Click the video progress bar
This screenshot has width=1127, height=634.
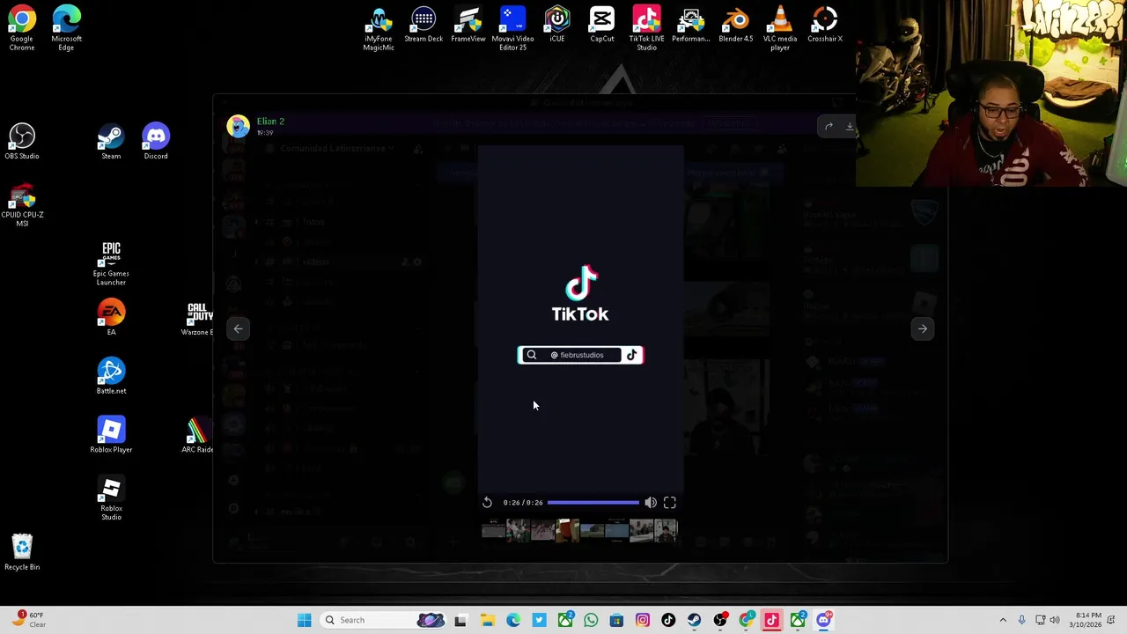593,502
